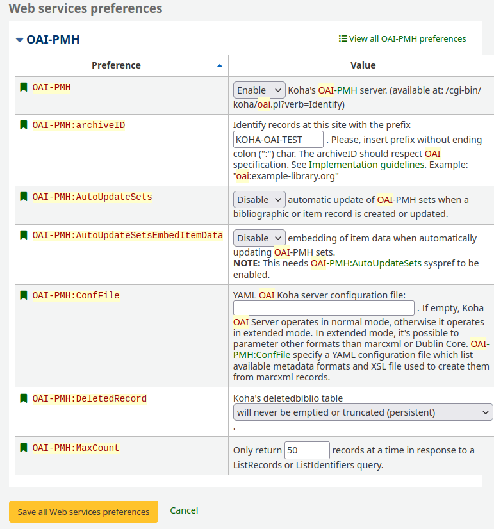
Task: Click the OAI-PMH:archiveID preference name
Action: [79, 125]
